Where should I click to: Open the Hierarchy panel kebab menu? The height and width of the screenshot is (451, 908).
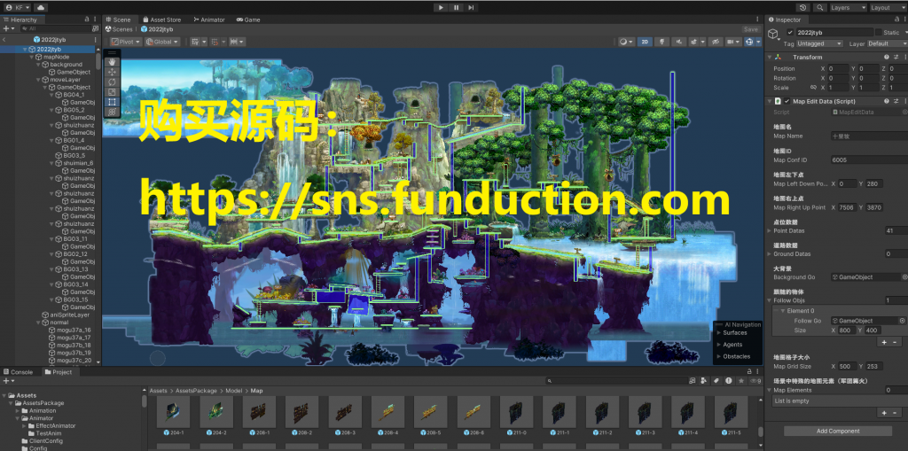pos(95,19)
